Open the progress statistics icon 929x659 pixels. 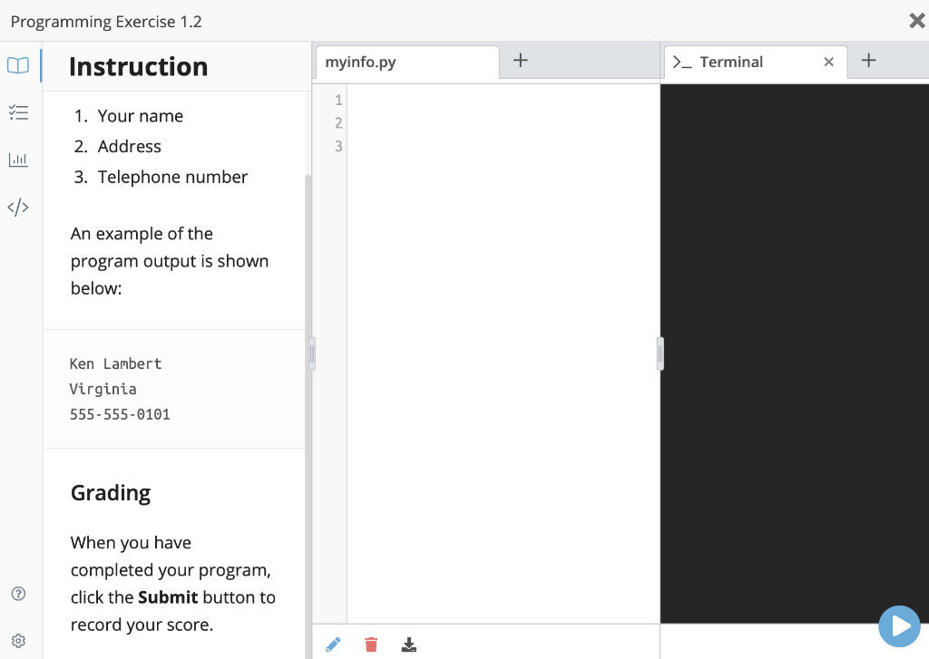(x=19, y=160)
